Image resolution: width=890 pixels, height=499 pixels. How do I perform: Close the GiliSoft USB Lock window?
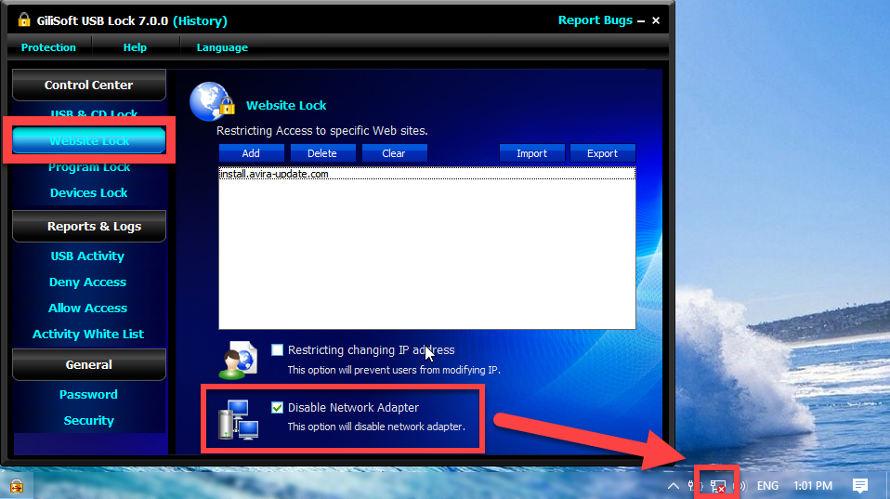point(656,20)
